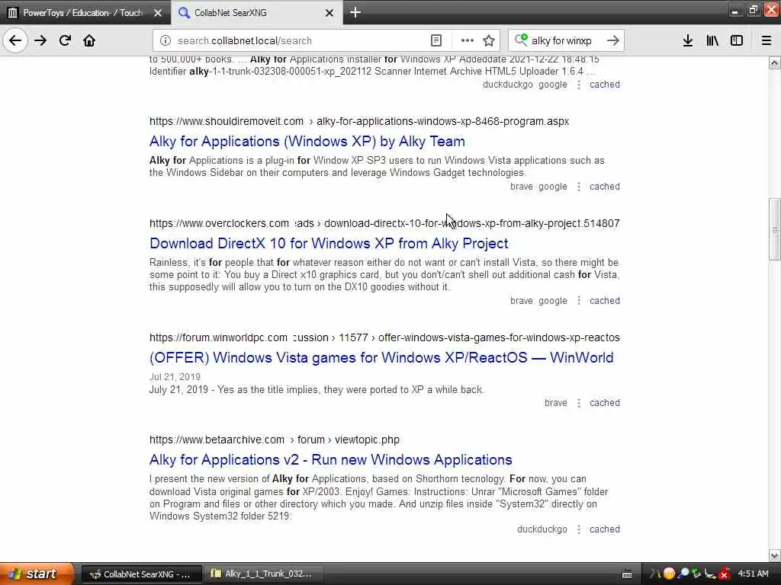
Task: Reload the current page
Action: [x=65, y=41]
